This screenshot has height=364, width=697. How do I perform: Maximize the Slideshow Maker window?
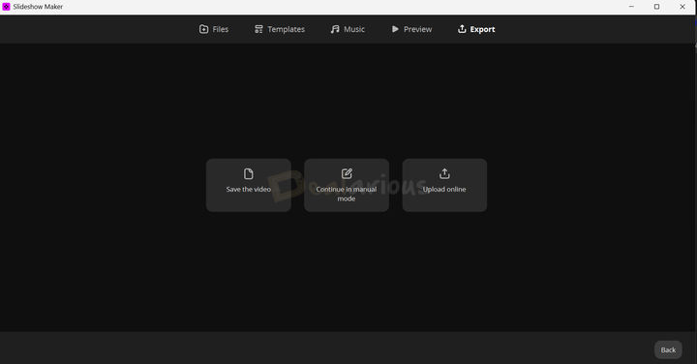click(656, 7)
